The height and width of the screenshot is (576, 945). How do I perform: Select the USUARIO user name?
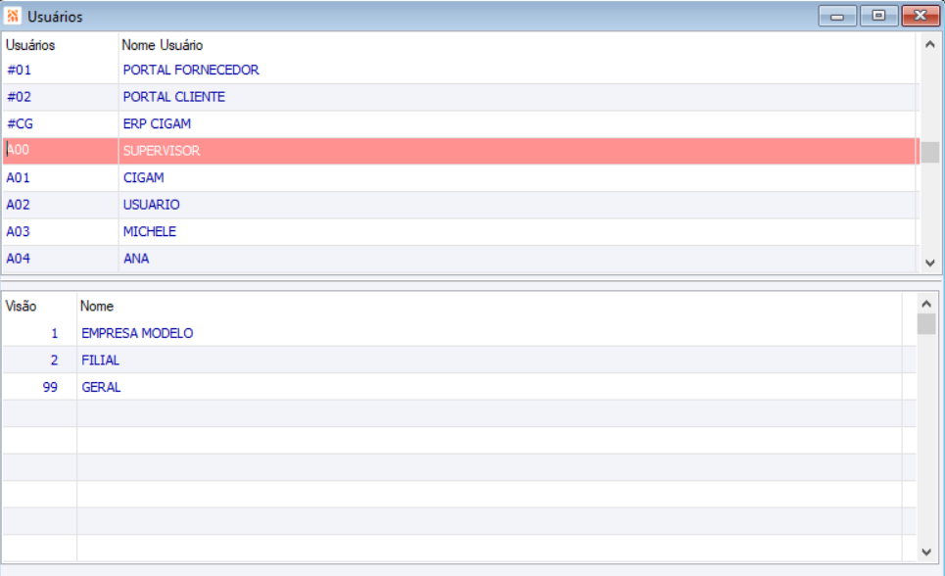point(151,205)
